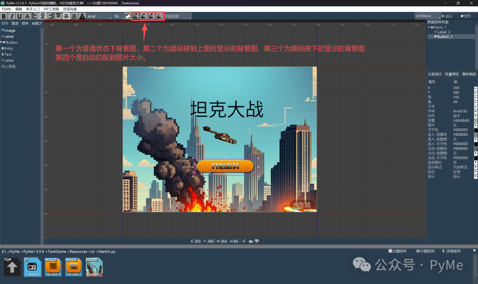
Task: Toggle underline text formatting
Action: 19,16
